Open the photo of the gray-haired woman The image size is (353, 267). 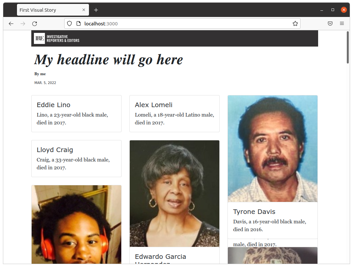click(x=174, y=194)
